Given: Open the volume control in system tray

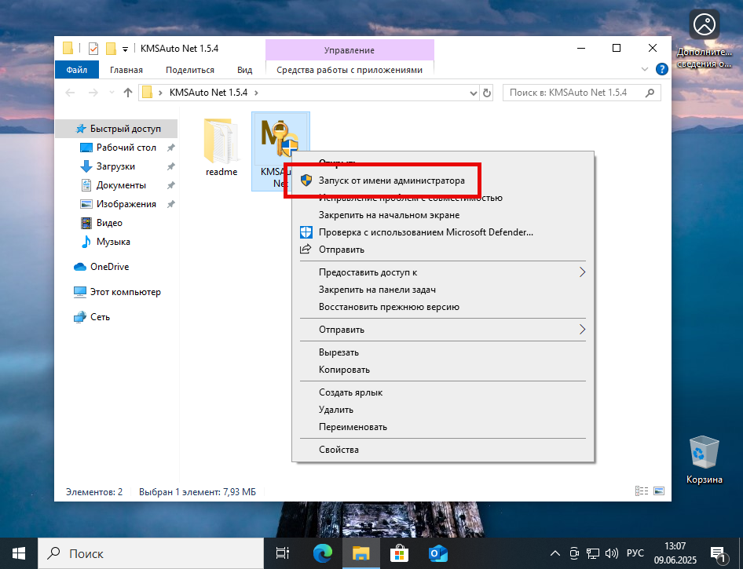Looking at the screenshot, I should point(611,553).
